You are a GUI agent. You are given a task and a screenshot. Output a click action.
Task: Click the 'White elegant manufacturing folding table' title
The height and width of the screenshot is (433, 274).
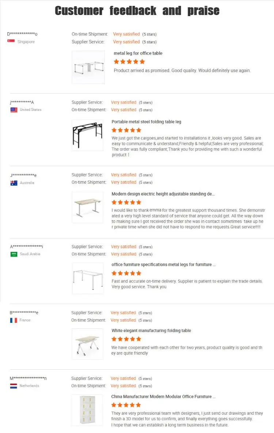point(151,331)
